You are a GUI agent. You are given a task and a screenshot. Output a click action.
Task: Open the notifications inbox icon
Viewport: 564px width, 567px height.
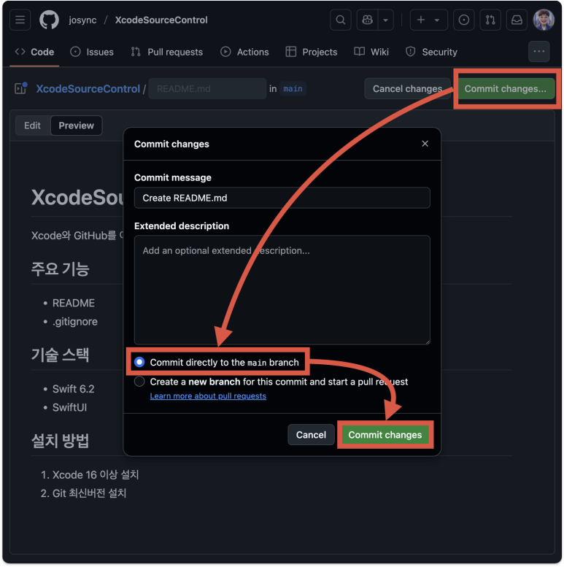(x=517, y=20)
